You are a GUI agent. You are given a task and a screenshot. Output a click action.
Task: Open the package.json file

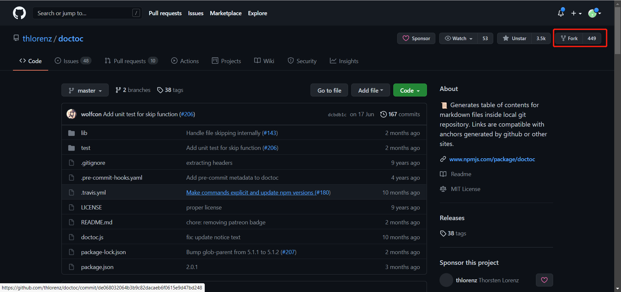pyautogui.click(x=97, y=267)
